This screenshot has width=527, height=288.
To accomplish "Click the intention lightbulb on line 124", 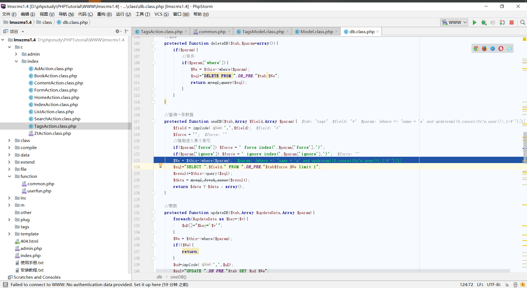I will click(161, 165).
